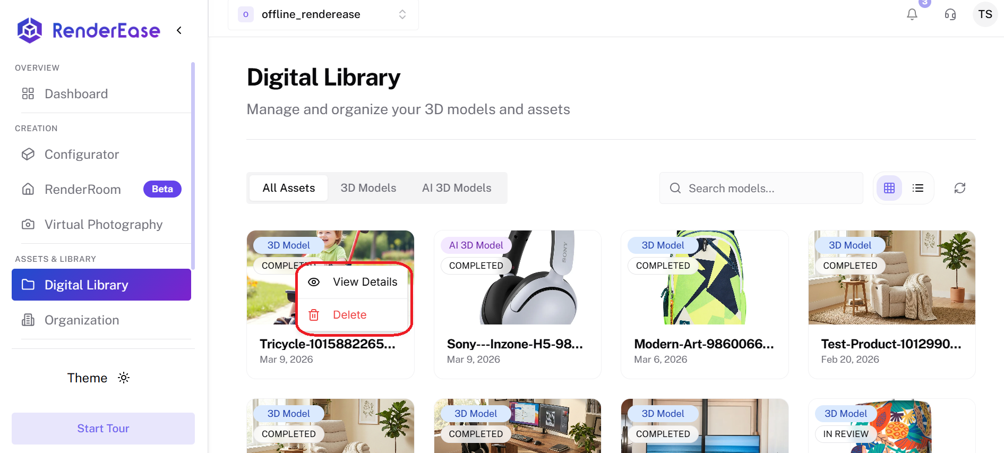
Task: Click the Digital Library folder icon
Action: (28, 285)
